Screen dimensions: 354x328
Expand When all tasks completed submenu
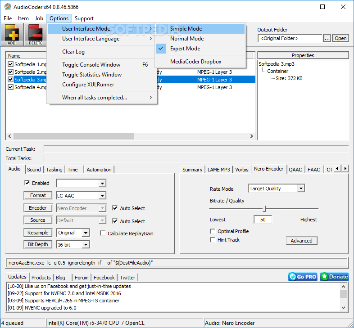pos(101,98)
